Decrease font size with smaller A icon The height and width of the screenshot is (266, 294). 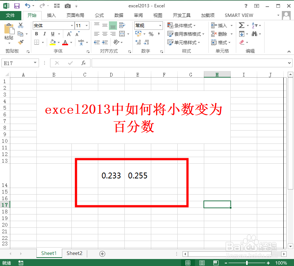point(77,34)
